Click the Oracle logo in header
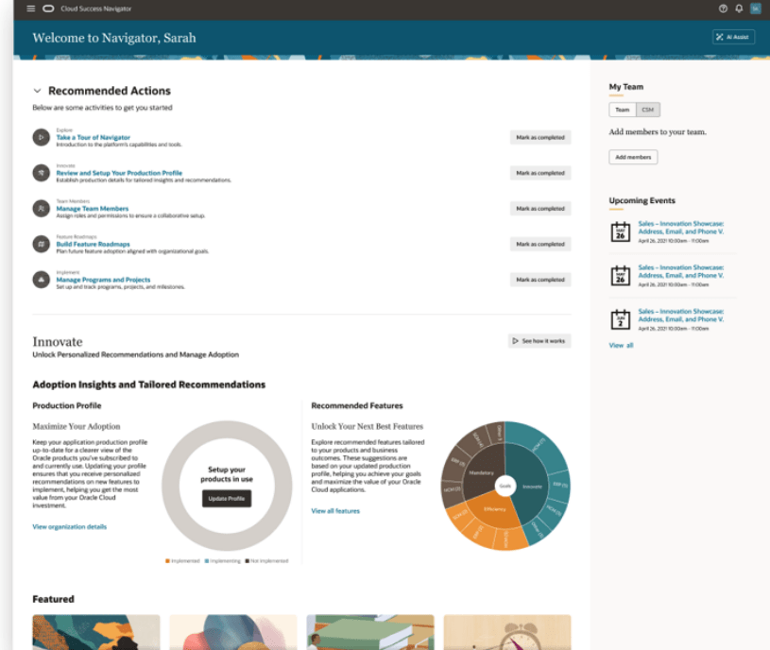 (x=48, y=9)
